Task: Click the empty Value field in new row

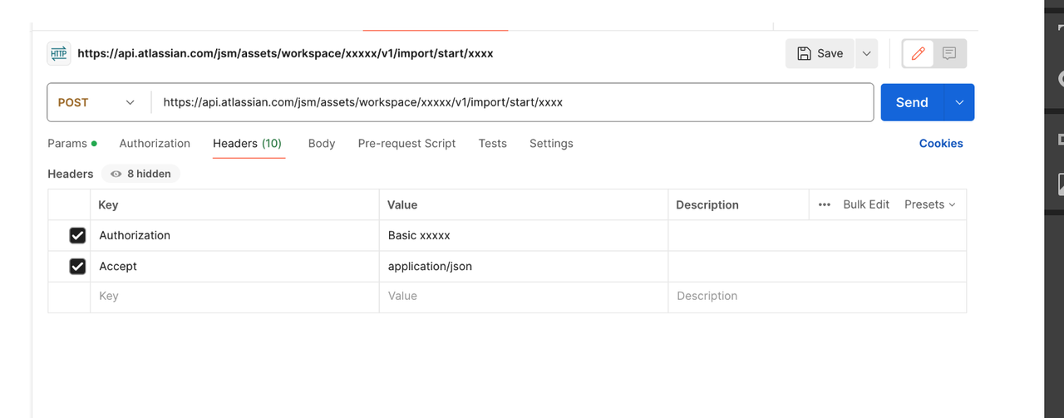Action: click(x=524, y=297)
